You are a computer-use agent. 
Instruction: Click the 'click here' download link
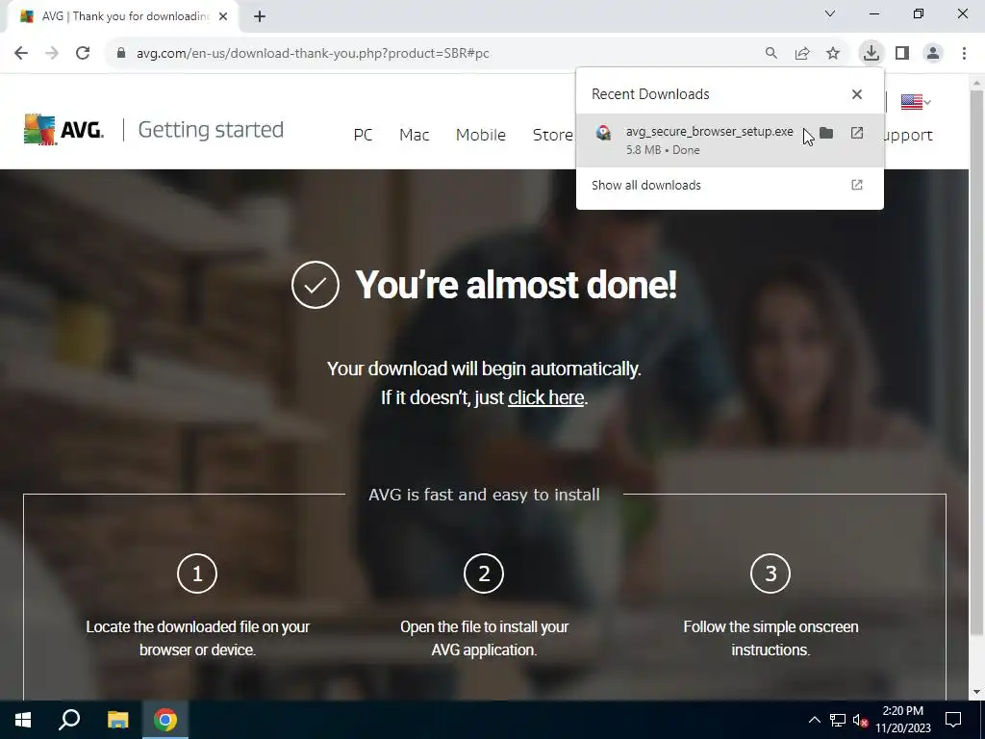tap(546, 397)
